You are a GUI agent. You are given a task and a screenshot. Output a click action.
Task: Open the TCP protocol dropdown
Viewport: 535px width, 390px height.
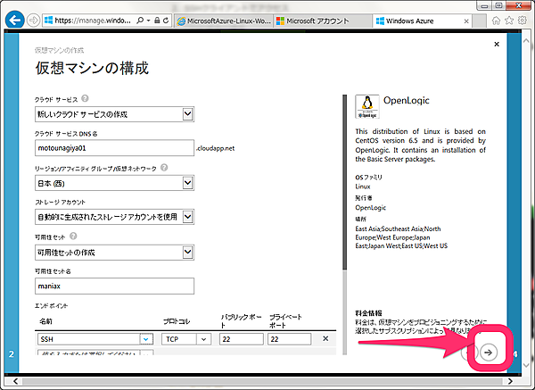(204, 339)
